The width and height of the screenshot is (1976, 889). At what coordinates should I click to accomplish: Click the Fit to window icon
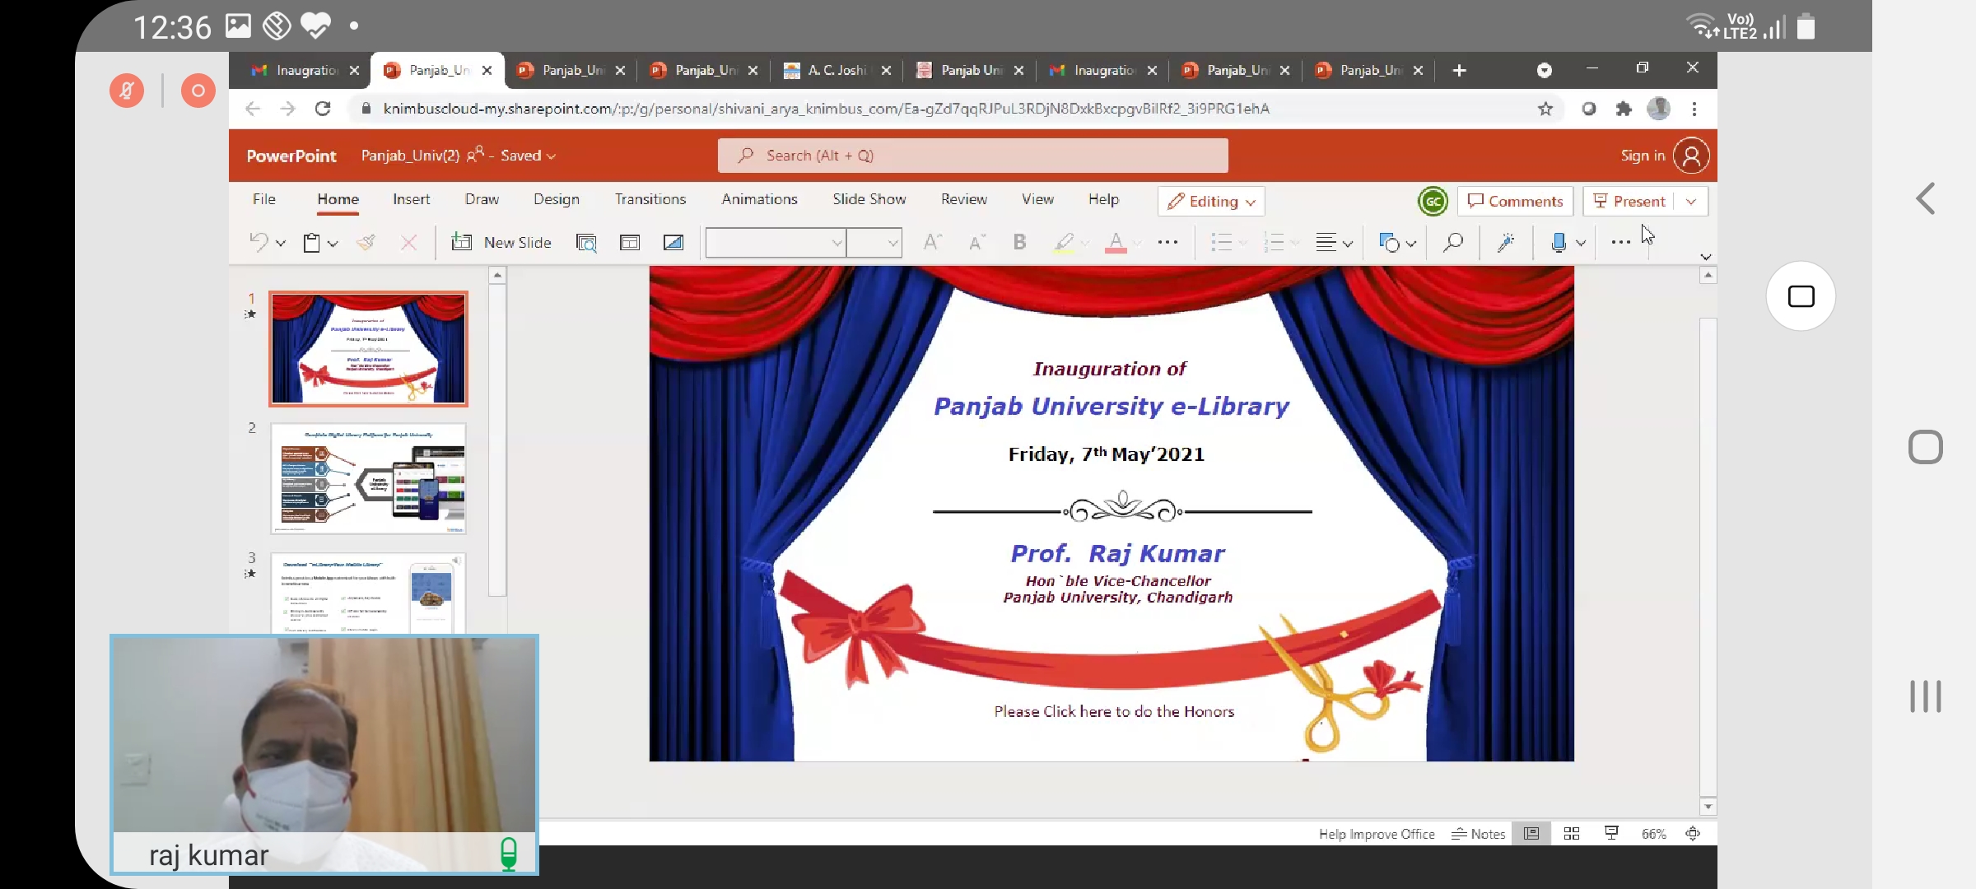(x=1693, y=834)
